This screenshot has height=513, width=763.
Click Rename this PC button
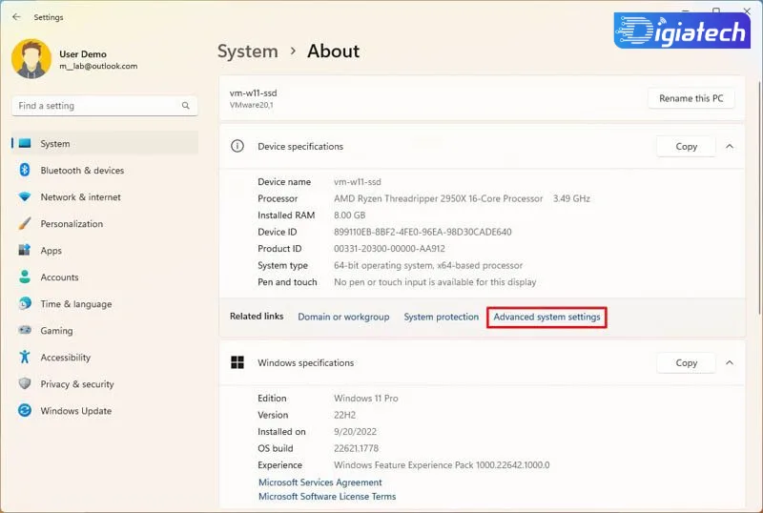691,98
